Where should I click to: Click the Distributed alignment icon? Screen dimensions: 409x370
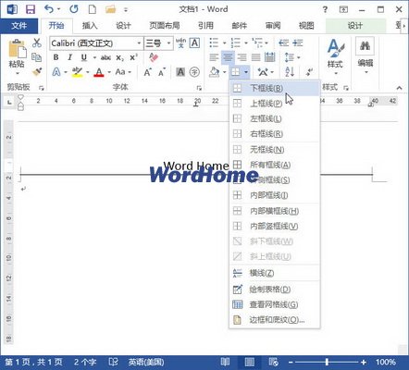(x=270, y=57)
